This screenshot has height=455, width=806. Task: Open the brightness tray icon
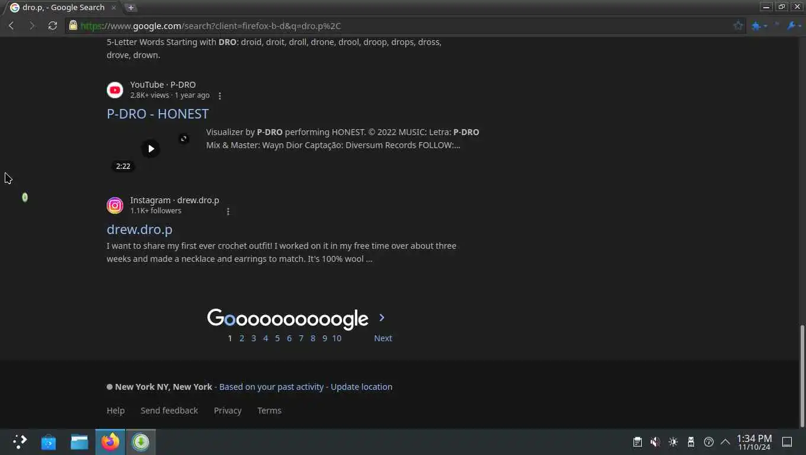673,442
